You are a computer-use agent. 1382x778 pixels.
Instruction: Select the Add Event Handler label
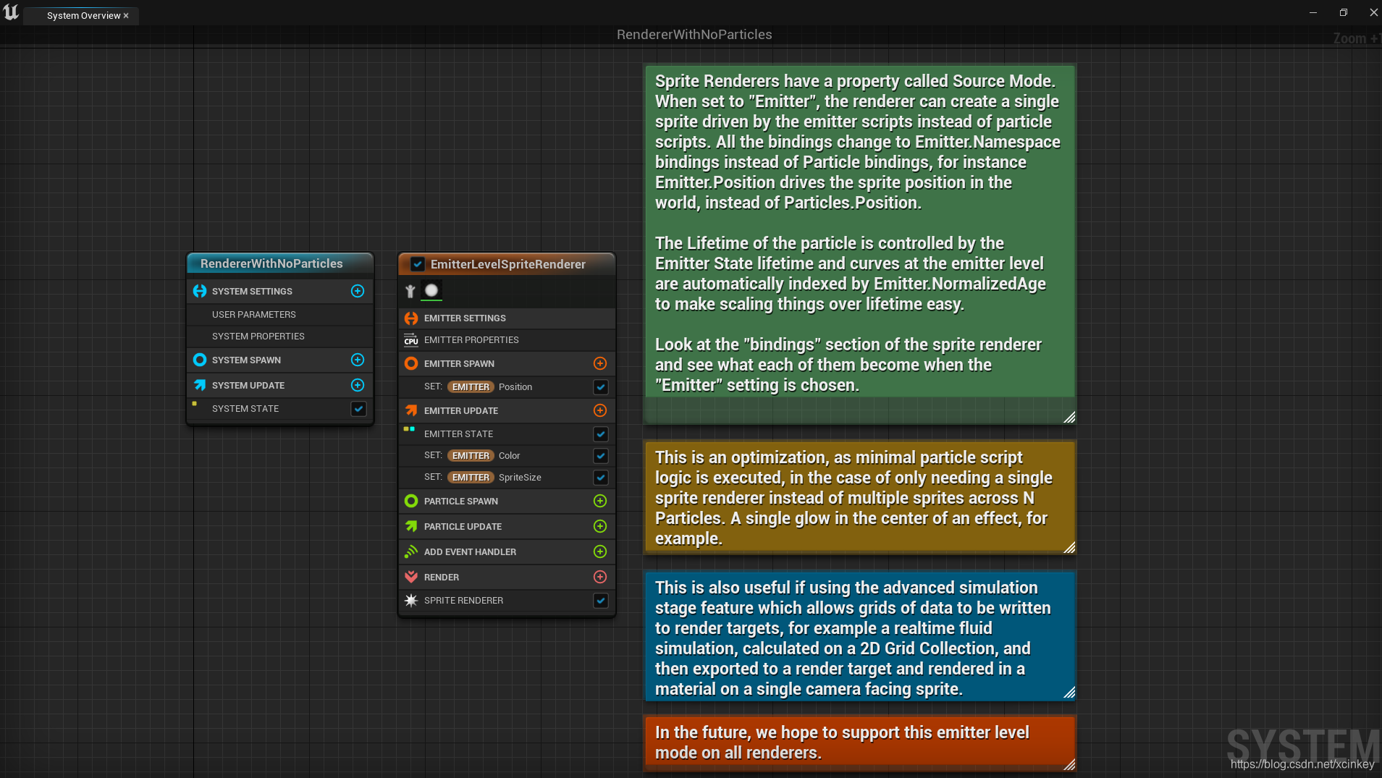(x=470, y=551)
